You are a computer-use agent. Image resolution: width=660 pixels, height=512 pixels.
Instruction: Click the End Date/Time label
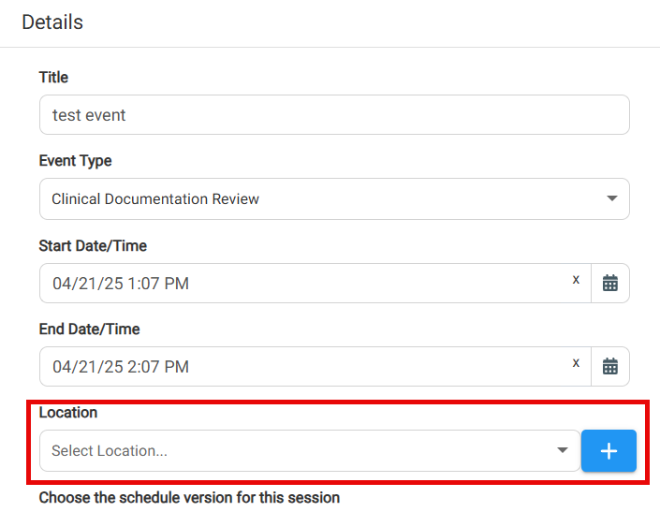(x=89, y=329)
